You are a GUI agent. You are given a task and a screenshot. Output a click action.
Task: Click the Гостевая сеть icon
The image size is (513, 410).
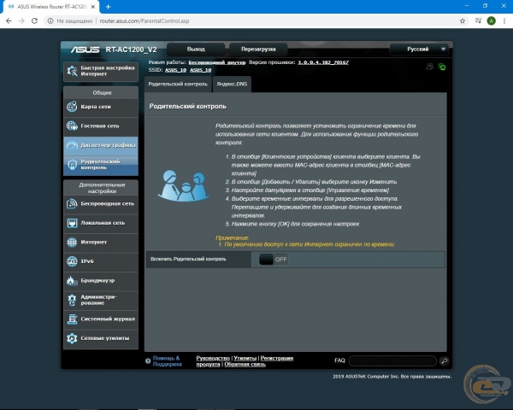[72, 126]
